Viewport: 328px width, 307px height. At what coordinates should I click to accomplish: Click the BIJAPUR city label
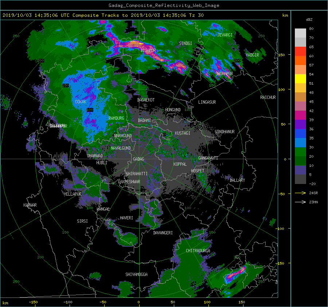pyautogui.click(x=148, y=50)
